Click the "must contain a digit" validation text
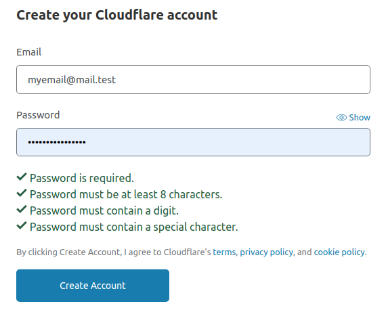Viewport: 386px width, 312px height. (x=104, y=210)
